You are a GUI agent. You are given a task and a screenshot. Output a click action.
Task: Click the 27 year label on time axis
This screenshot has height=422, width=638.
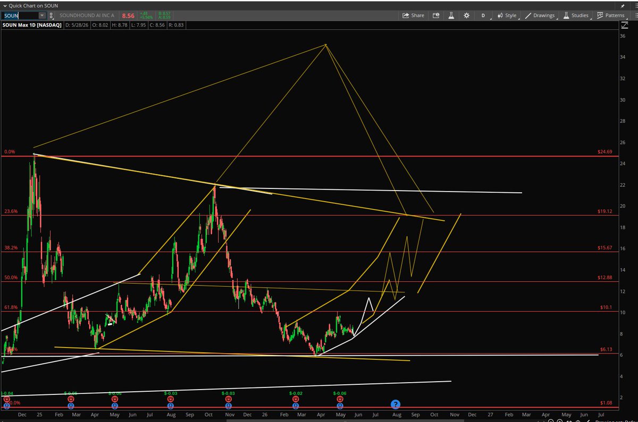489,414
